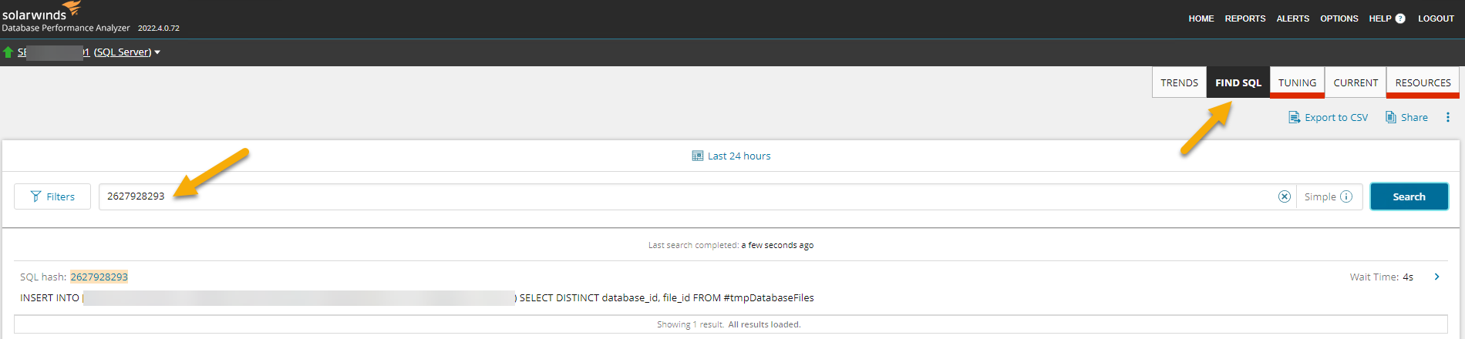This screenshot has width=1465, height=339.
Task: Change the Last 24 hours time range
Action: click(x=739, y=156)
